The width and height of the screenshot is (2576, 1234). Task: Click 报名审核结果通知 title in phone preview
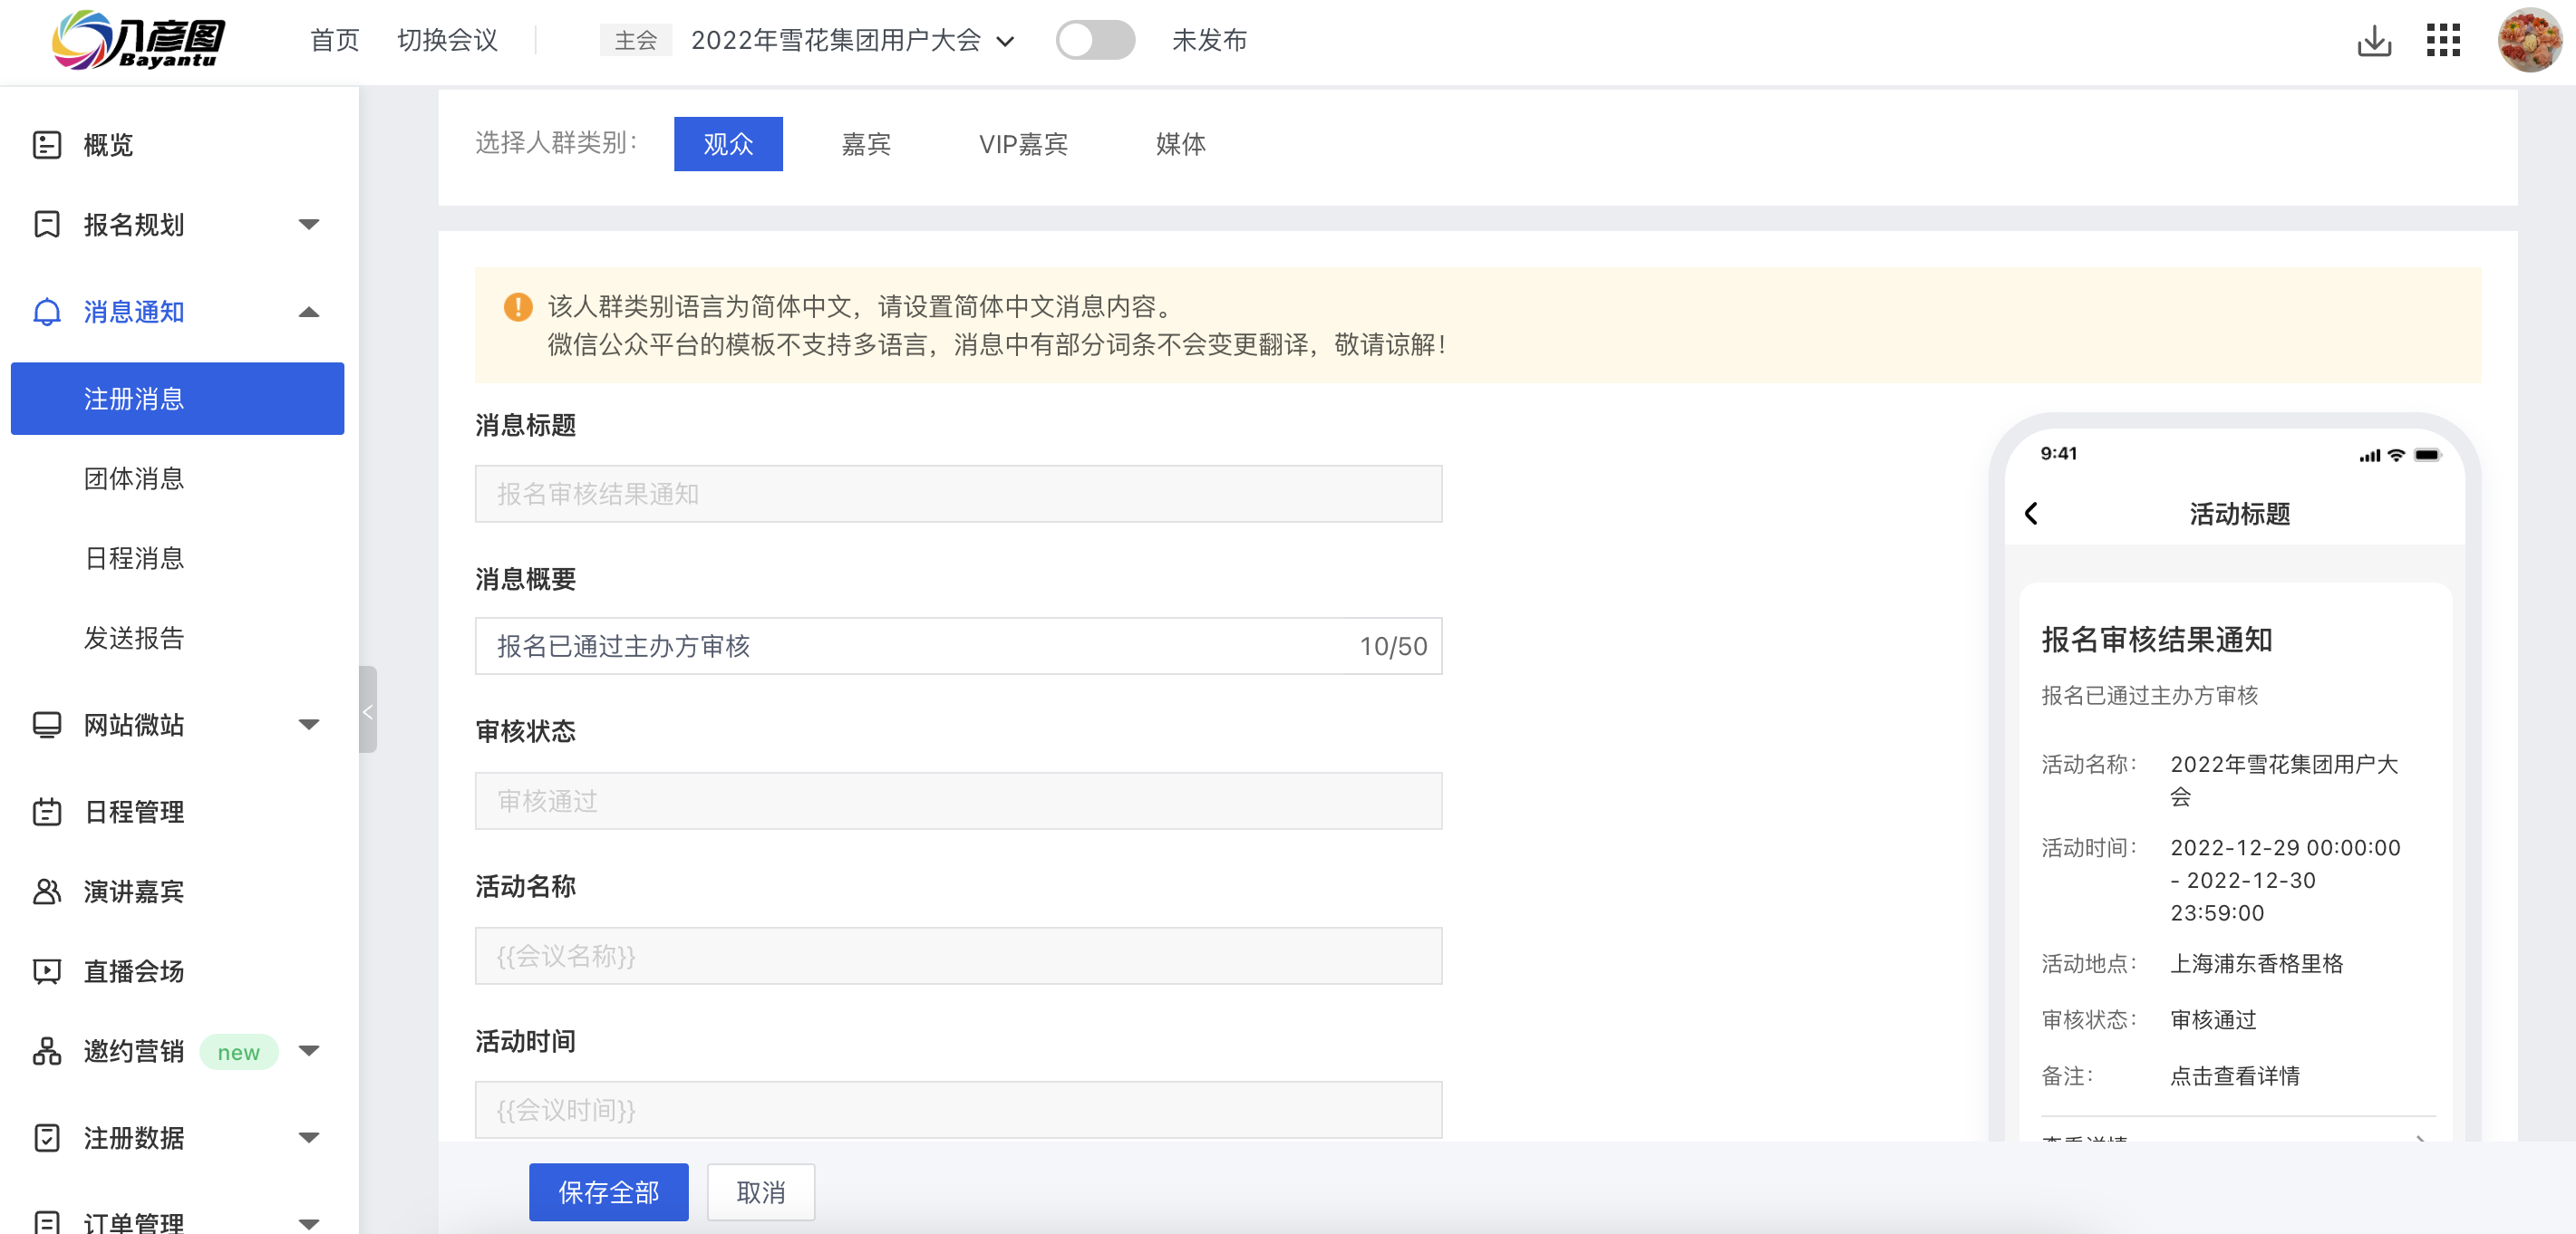coord(2157,640)
